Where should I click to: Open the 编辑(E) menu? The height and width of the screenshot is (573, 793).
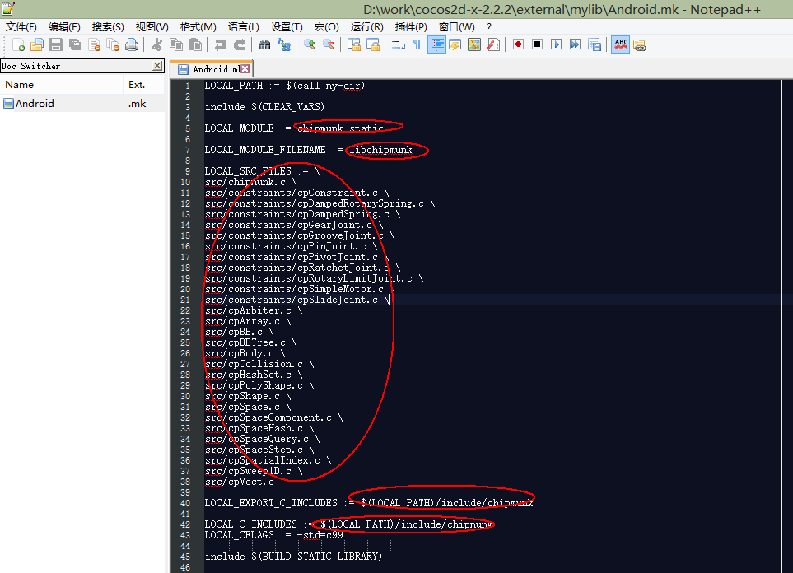pos(64,27)
